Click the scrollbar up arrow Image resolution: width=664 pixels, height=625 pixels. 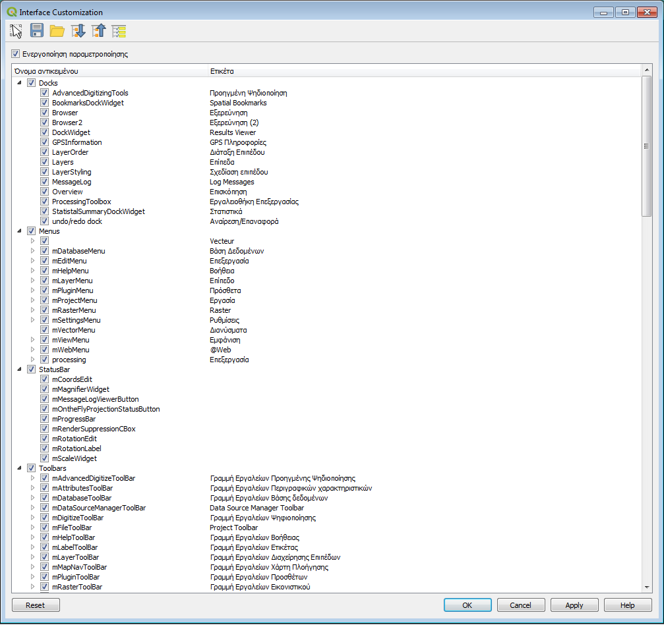point(647,70)
